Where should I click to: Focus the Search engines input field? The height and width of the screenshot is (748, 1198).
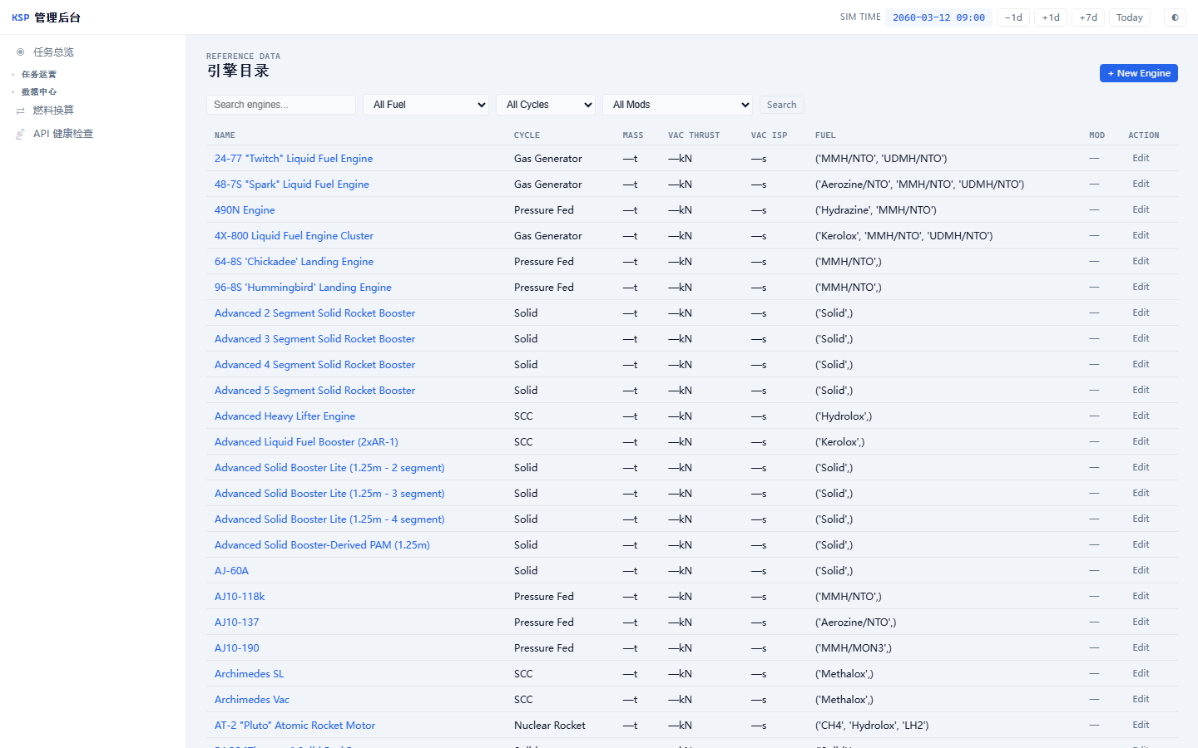coord(281,105)
